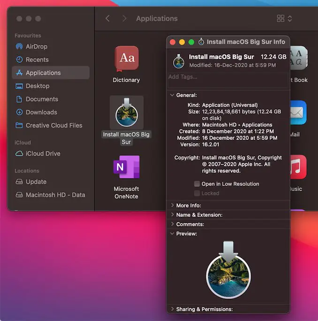Click the large preview image of installer
318x321 pixels.
click(228, 269)
